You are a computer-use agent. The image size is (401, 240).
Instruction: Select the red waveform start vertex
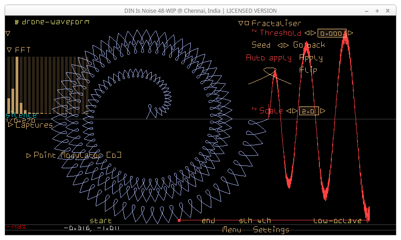[179, 220]
